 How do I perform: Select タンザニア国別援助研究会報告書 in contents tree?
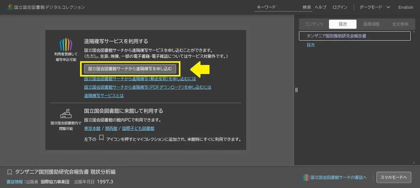(355, 36)
